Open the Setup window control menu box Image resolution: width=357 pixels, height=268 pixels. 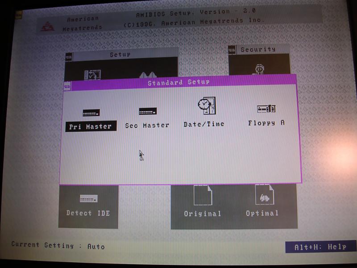(69, 57)
